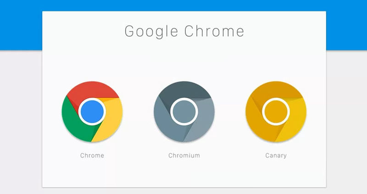Image resolution: width=367 pixels, height=194 pixels.
Task: Click the center circle of the Chromium logo
Action: 184,112
